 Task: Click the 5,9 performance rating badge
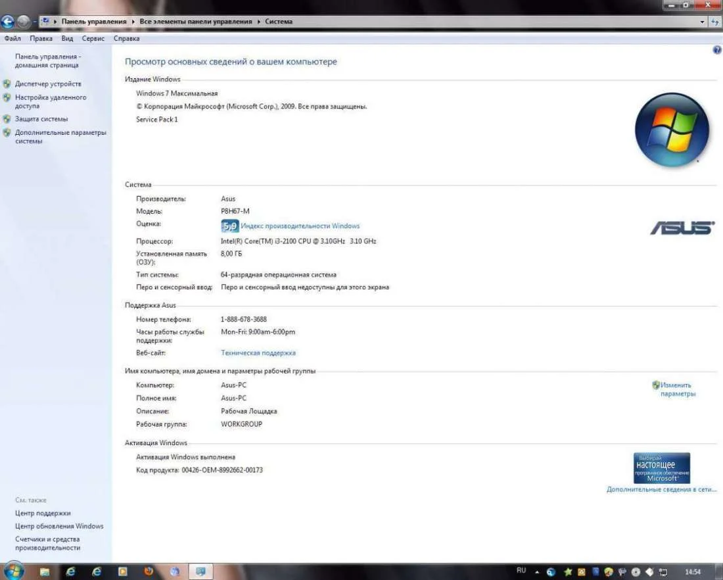click(229, 226)
